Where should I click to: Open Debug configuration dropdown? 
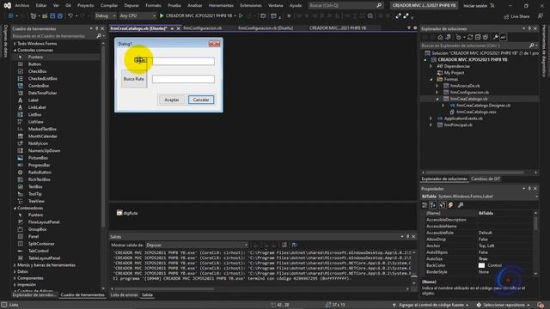(105, 15)
